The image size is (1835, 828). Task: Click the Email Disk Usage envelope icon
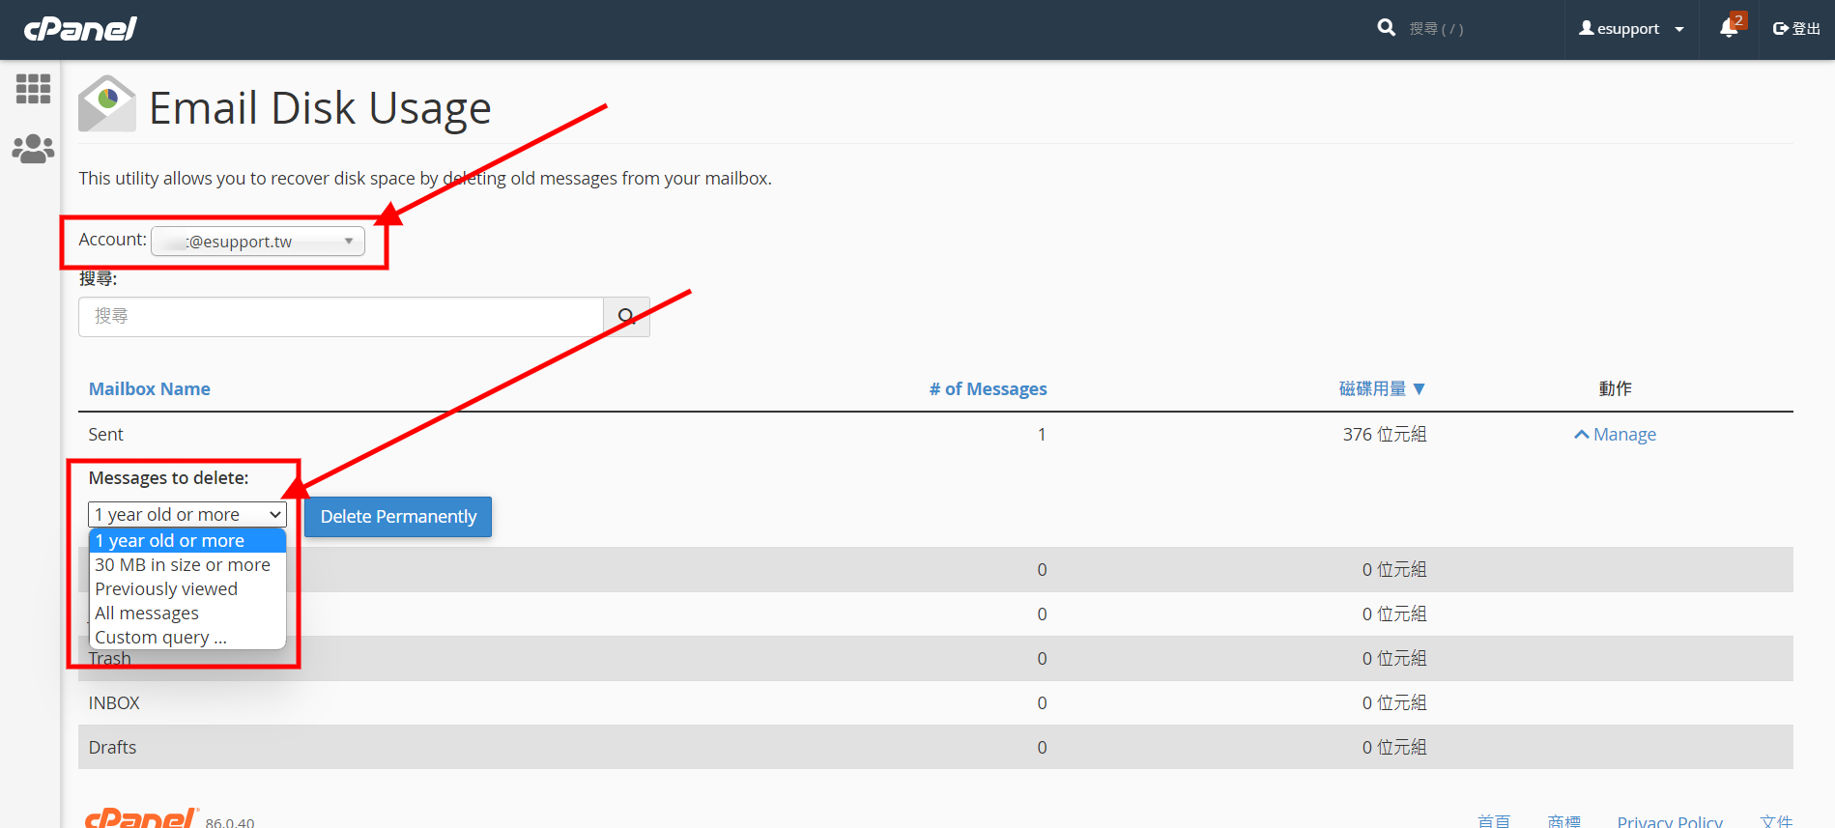106,104
